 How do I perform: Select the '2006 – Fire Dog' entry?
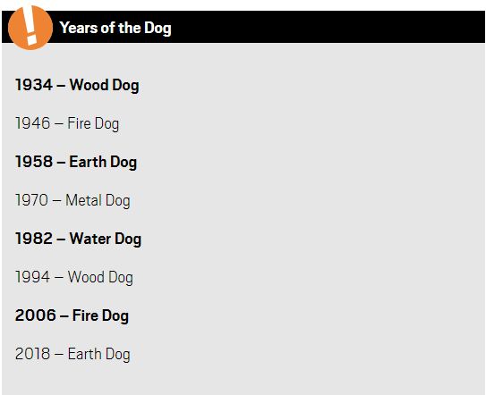pyautogui.click(x=72, y=315)
